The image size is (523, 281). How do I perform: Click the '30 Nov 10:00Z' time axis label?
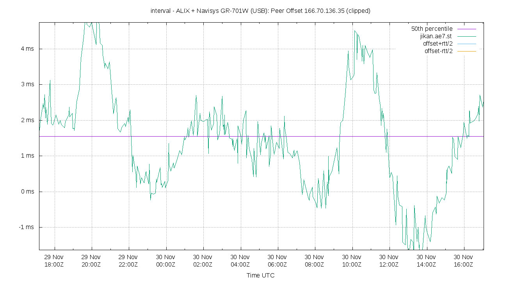(352, 261)
